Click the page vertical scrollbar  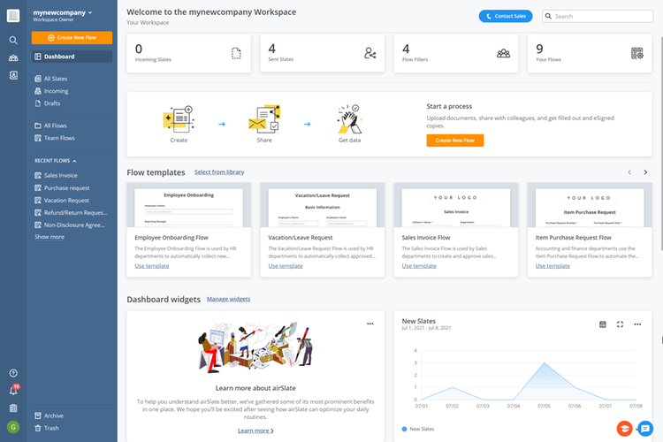pos(661,144)
